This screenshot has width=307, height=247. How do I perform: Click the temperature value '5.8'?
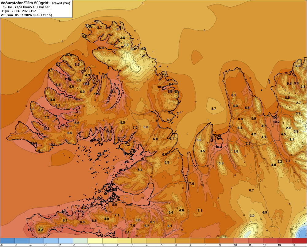click(x=138, y=220)
